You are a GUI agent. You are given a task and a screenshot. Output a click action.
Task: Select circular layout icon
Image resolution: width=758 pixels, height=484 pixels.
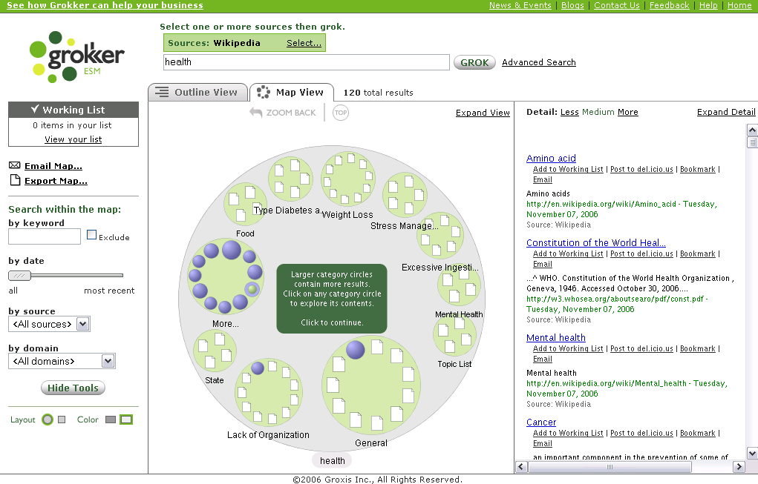(x=48, y=420)
